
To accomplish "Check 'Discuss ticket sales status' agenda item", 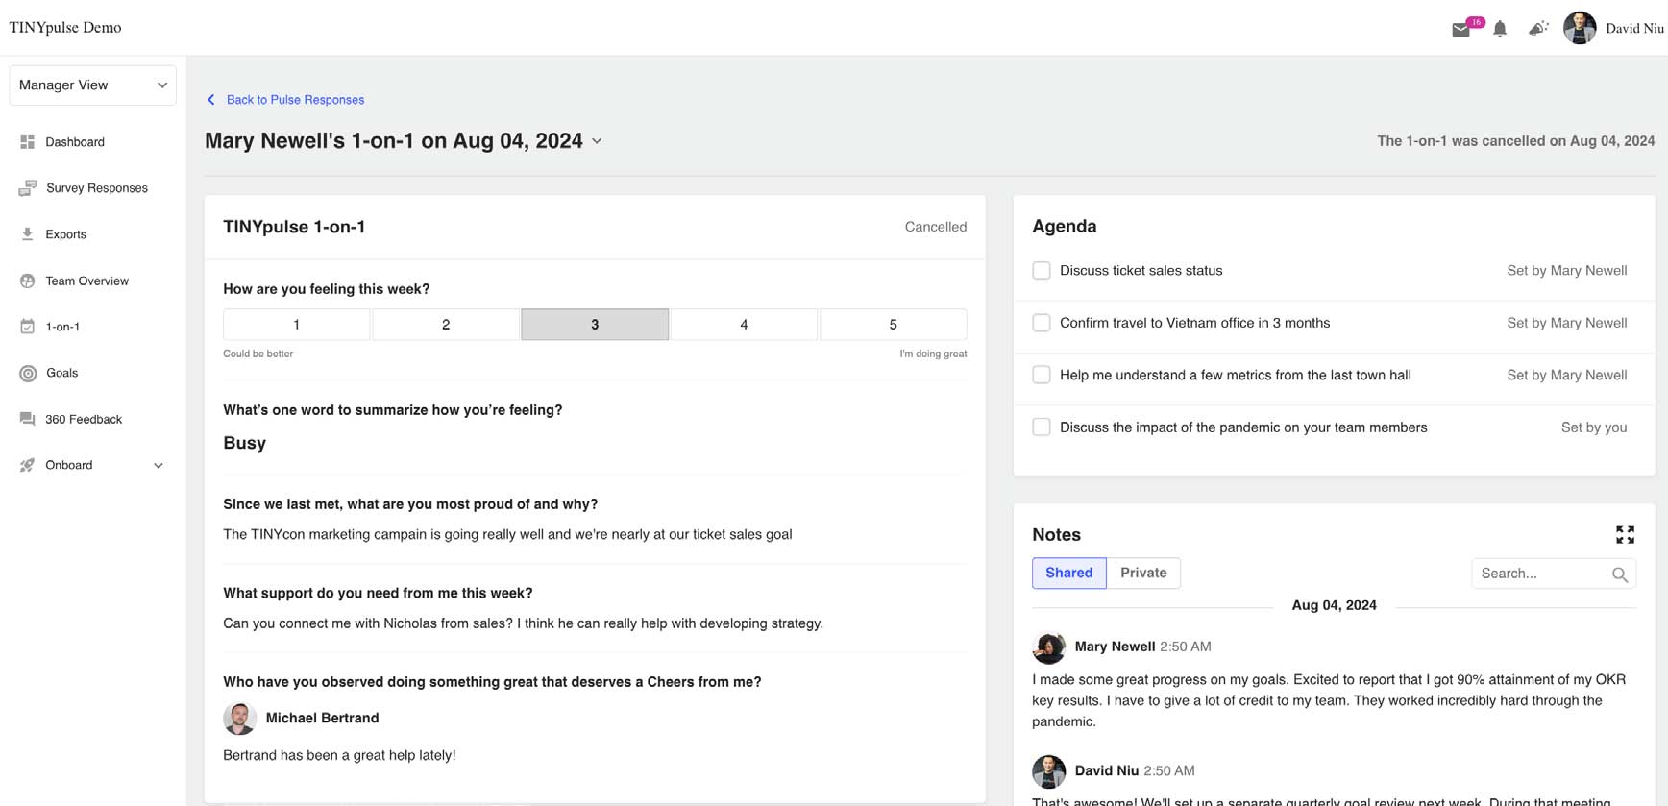I will click(x=1041, y=271).
